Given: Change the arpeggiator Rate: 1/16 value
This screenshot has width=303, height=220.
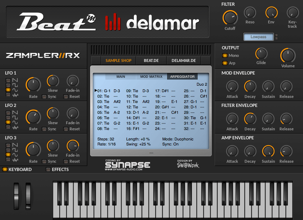Looking at the screenshot, I should coord(106,144).
